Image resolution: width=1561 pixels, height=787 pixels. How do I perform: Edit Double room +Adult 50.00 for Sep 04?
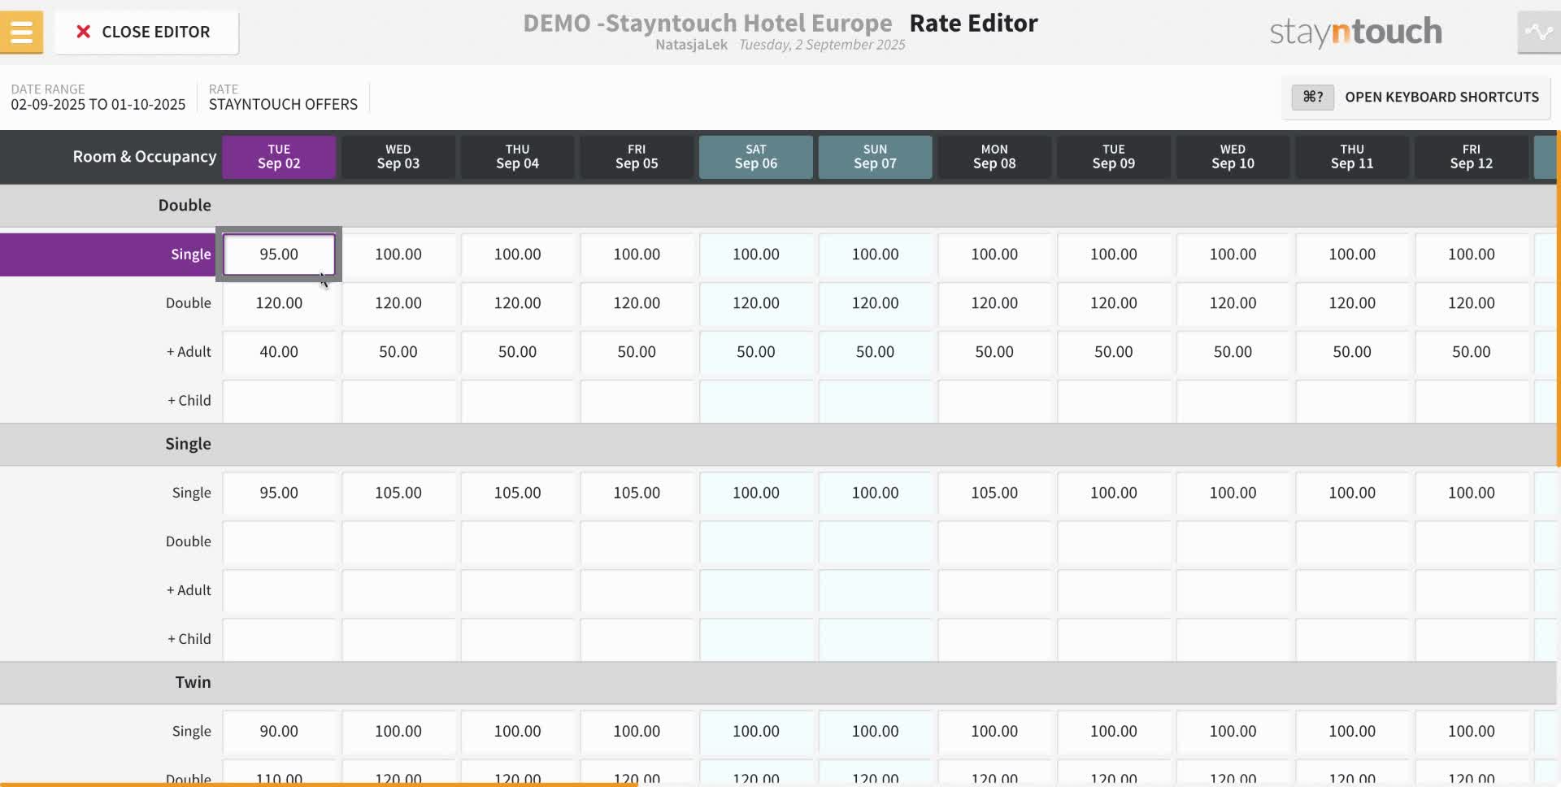pos(517,352)
